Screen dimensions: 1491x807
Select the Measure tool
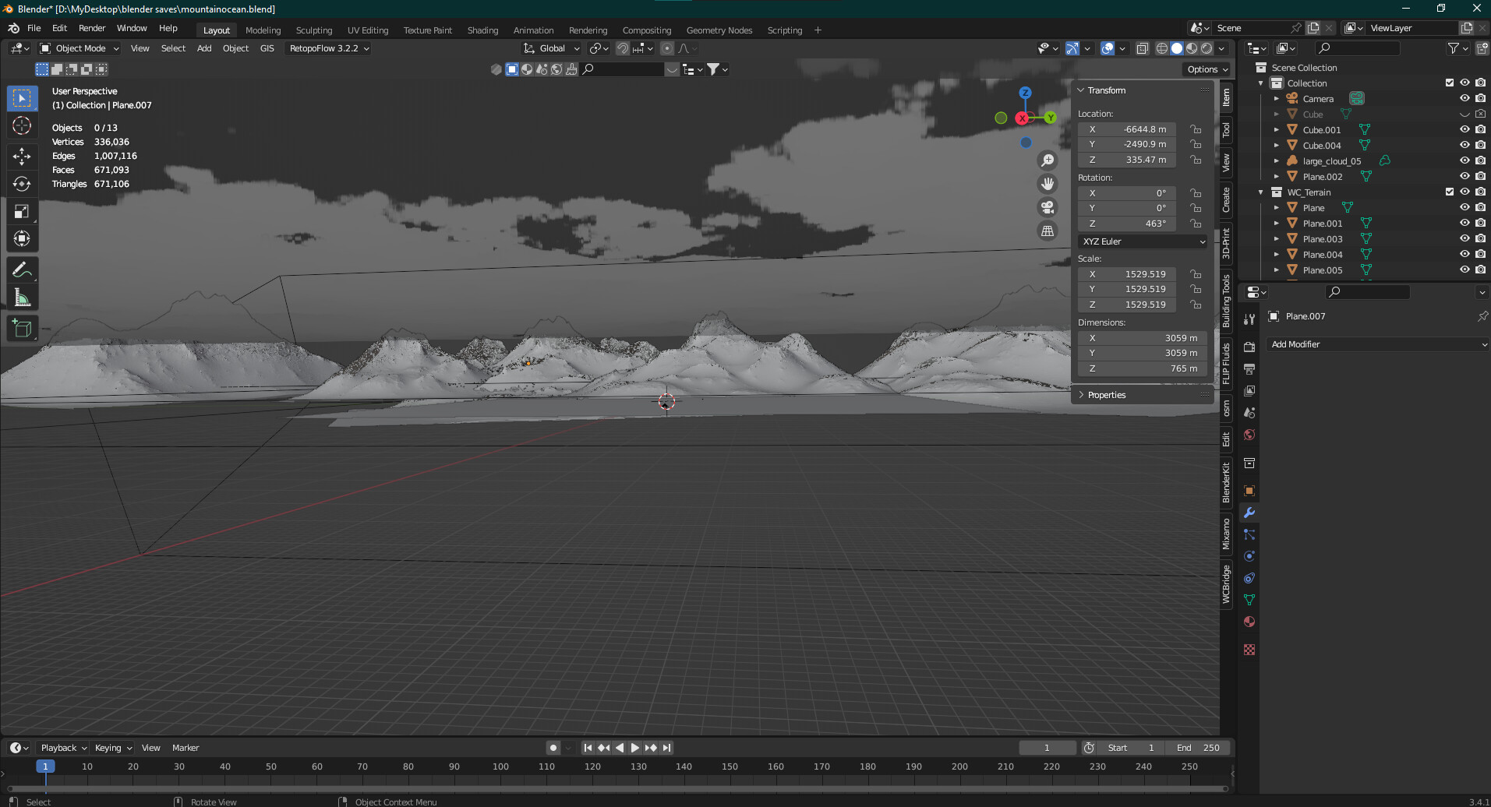point(22,297)
